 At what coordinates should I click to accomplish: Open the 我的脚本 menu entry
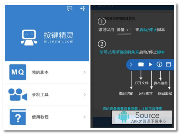47,72
